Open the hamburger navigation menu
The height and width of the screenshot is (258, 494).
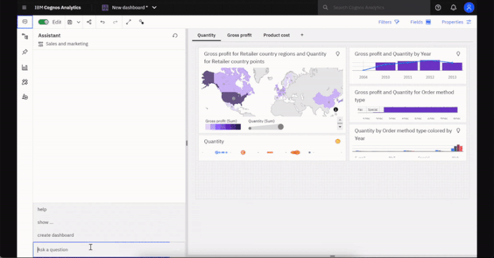pos(24,7)
